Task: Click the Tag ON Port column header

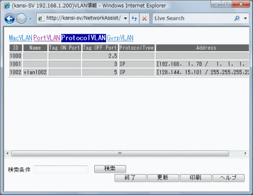Action: (x=65, y=48)
